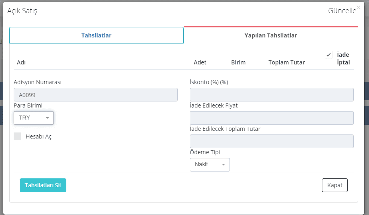369x215 pixels.
Task: Click the Adet column header
Action: 200,62
